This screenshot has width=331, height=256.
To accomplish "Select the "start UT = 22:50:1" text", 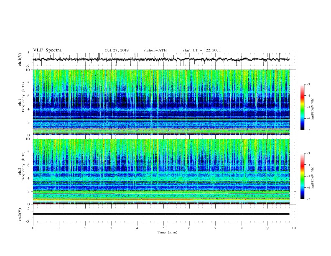I will click(x=202, y=50).
